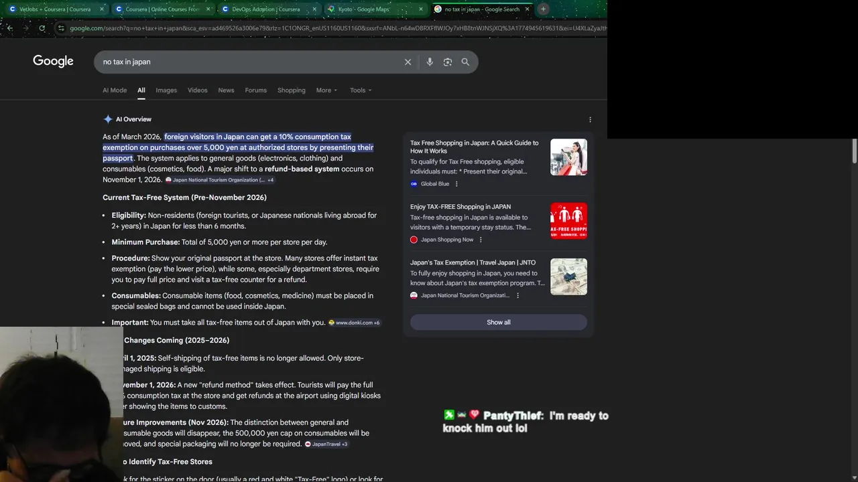Open the JapanTravel +3 citation chip
This screenshot has height=482, width=858.
[x=326, y=444]
